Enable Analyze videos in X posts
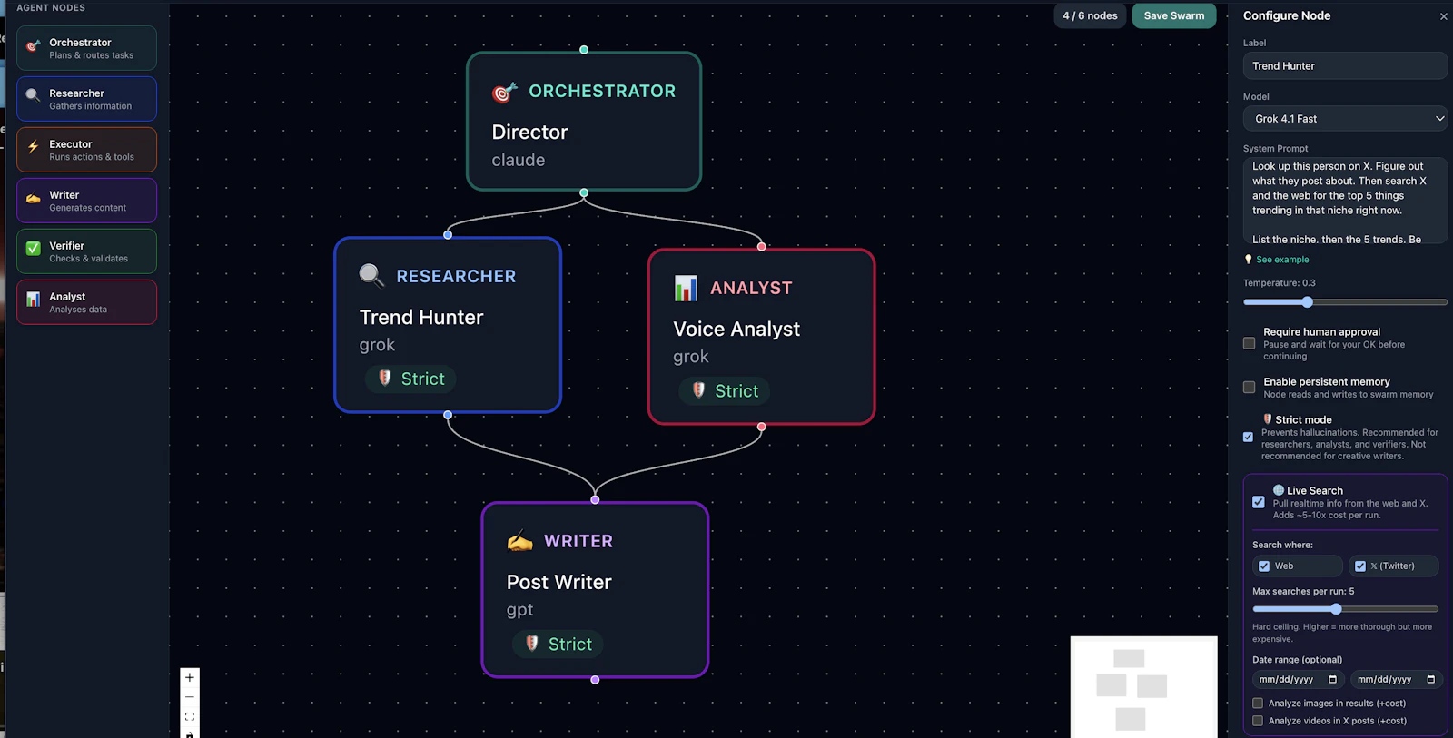 point(1258,721)
